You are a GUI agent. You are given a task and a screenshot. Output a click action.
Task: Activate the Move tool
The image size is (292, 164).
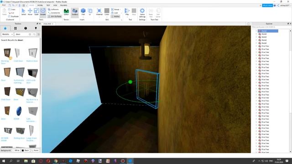click(x=30, y=12)
